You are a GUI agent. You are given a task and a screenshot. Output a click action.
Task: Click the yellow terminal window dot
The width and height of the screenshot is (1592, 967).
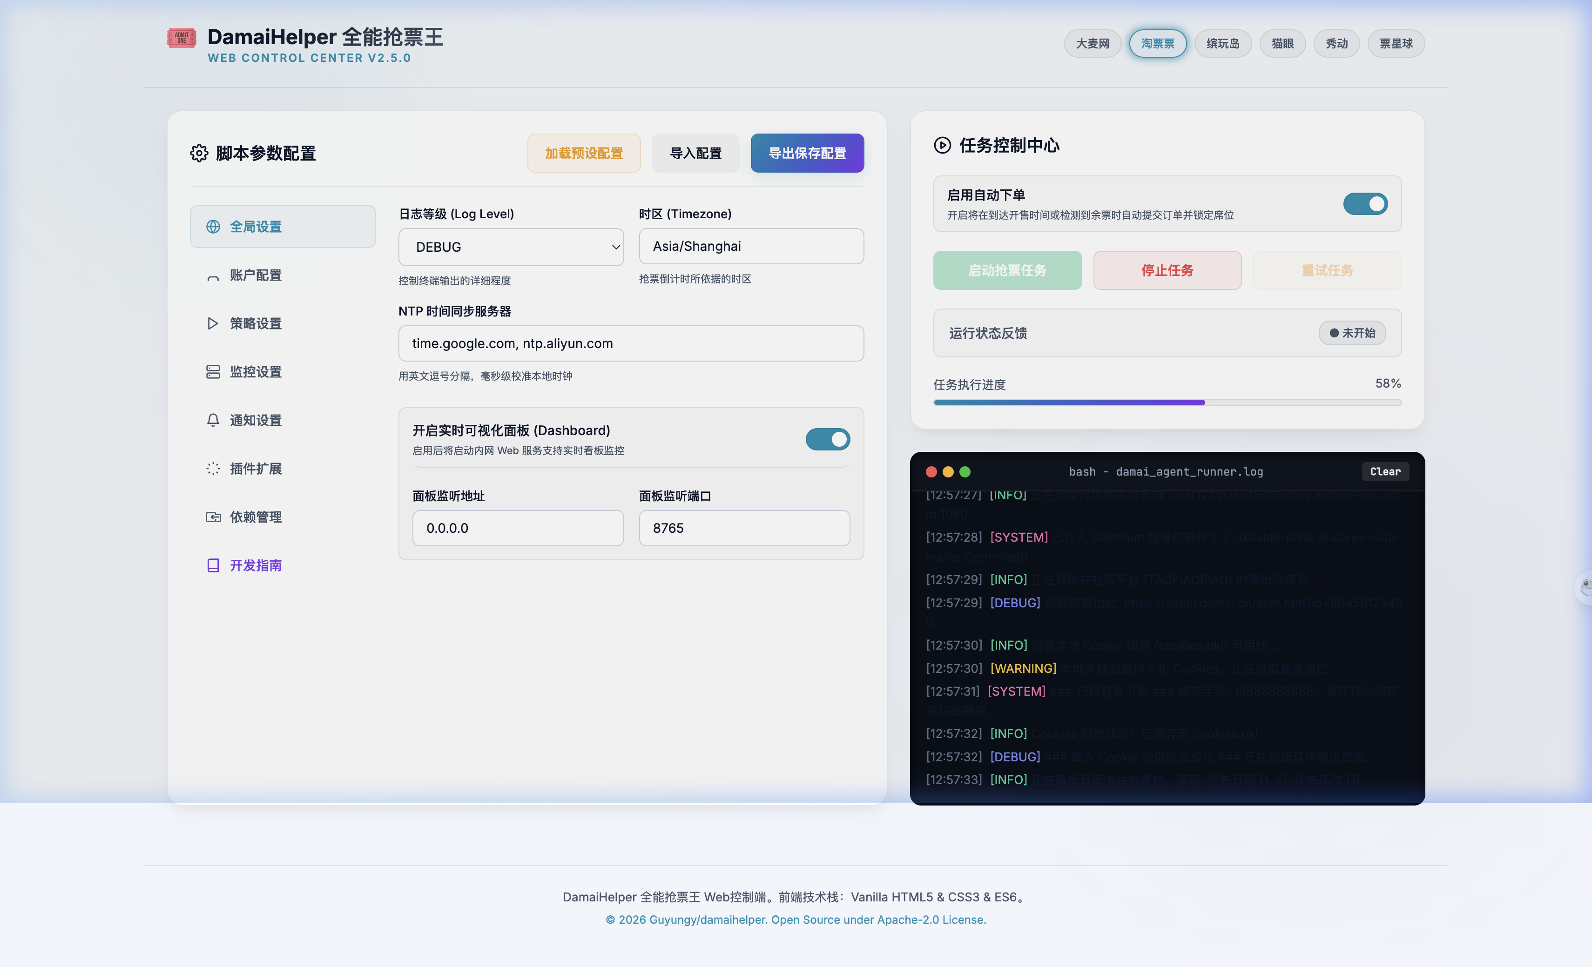pos(948,472)
